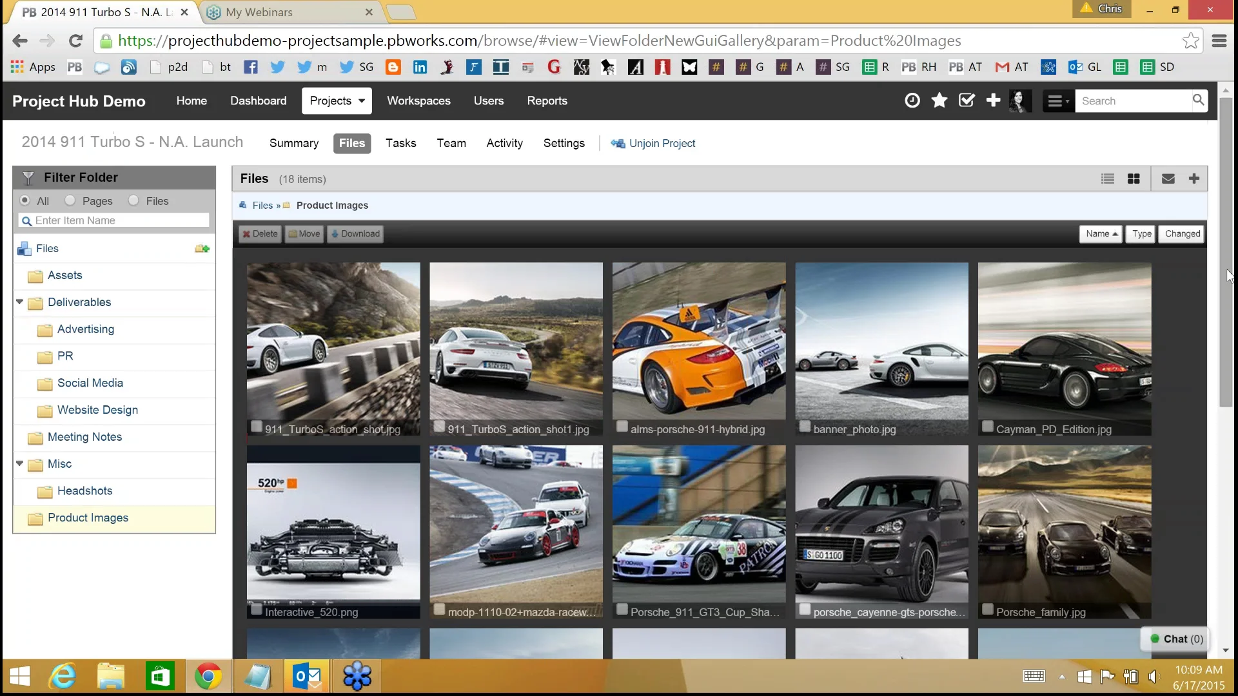Reload the page
The width and height of the screenshot is (1238, 696).
(x=75, y=41)
